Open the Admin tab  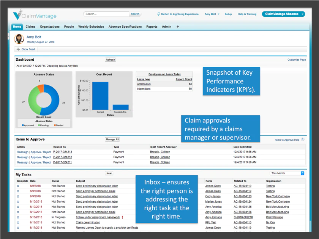pos(166,27)
